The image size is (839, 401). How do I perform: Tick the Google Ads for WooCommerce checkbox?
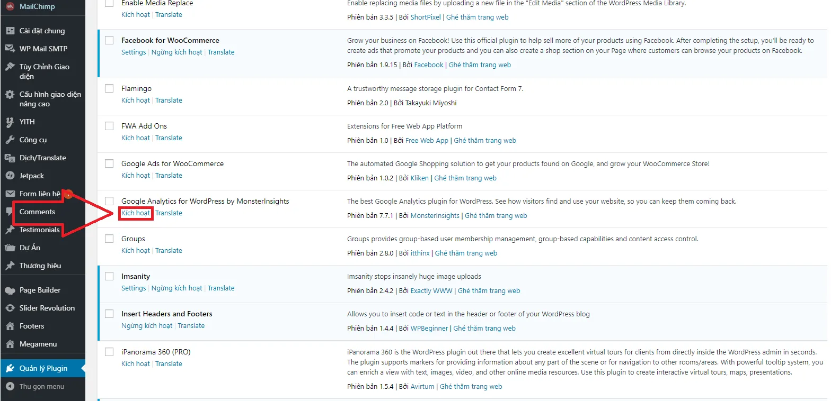click(109, 163)
